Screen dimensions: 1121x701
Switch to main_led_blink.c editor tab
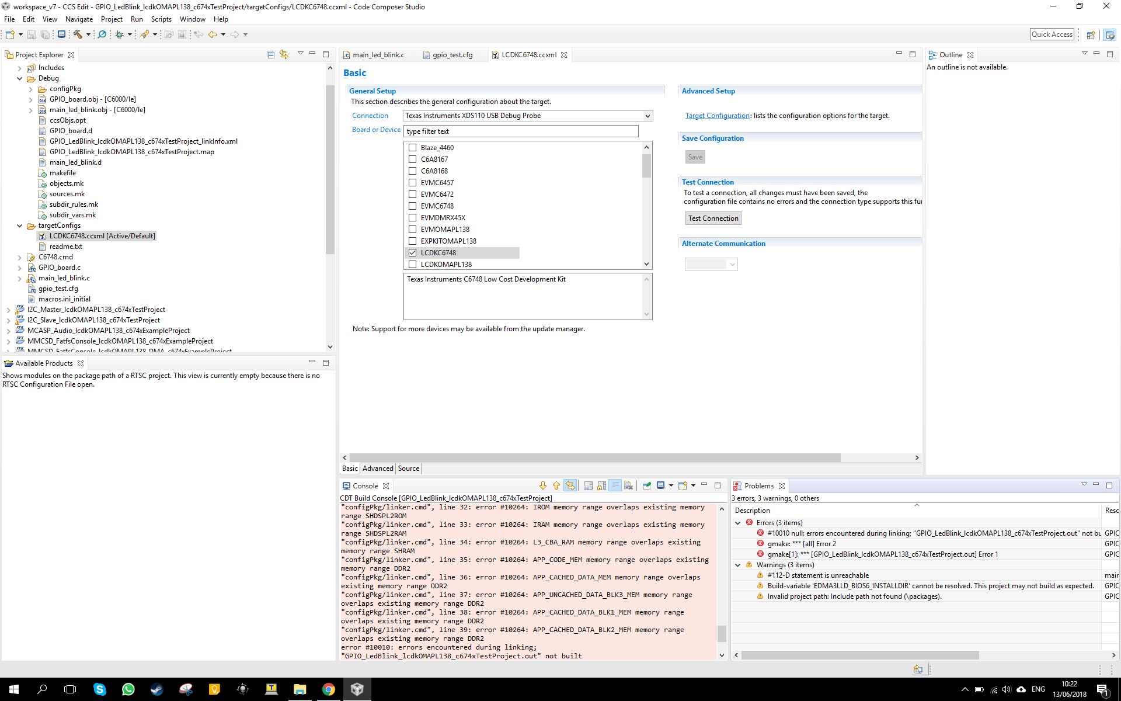(x=378, y=55)
